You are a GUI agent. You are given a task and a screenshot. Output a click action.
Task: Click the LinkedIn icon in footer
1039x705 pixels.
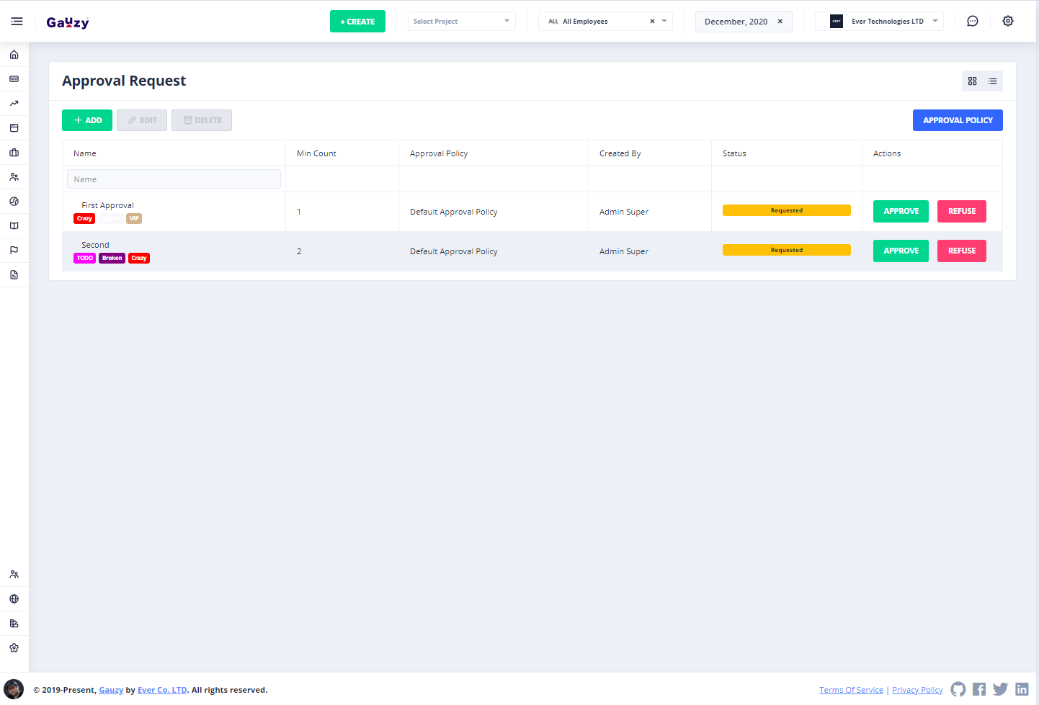[1022, 689]
